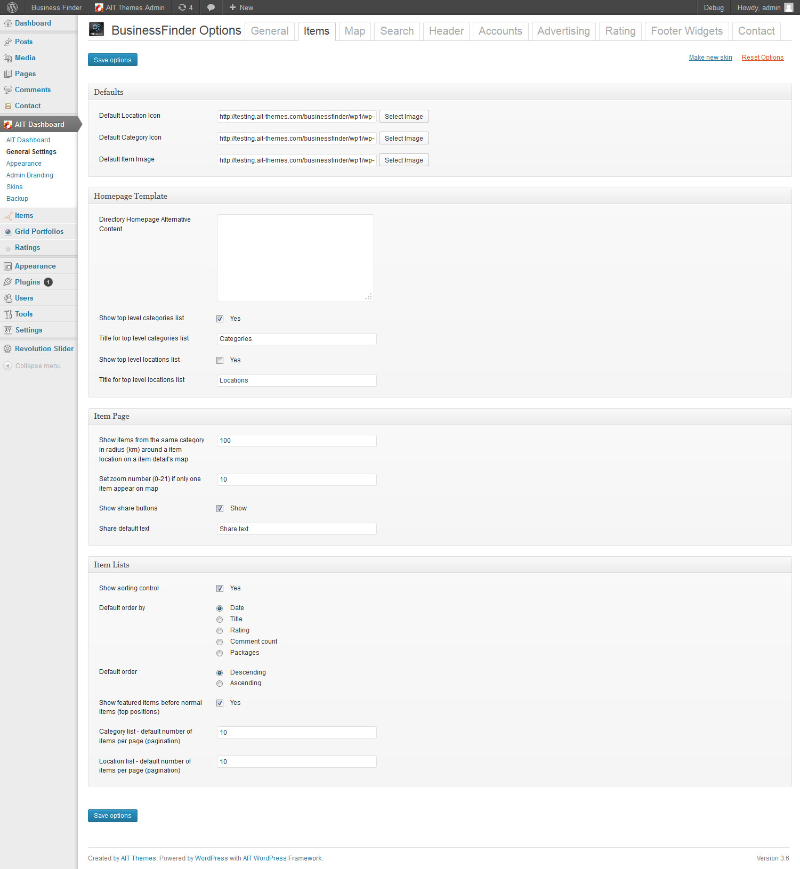Screen dimensions: 800x869
Task: Click the Media icon in sidebar
Action: coord(8,58)
